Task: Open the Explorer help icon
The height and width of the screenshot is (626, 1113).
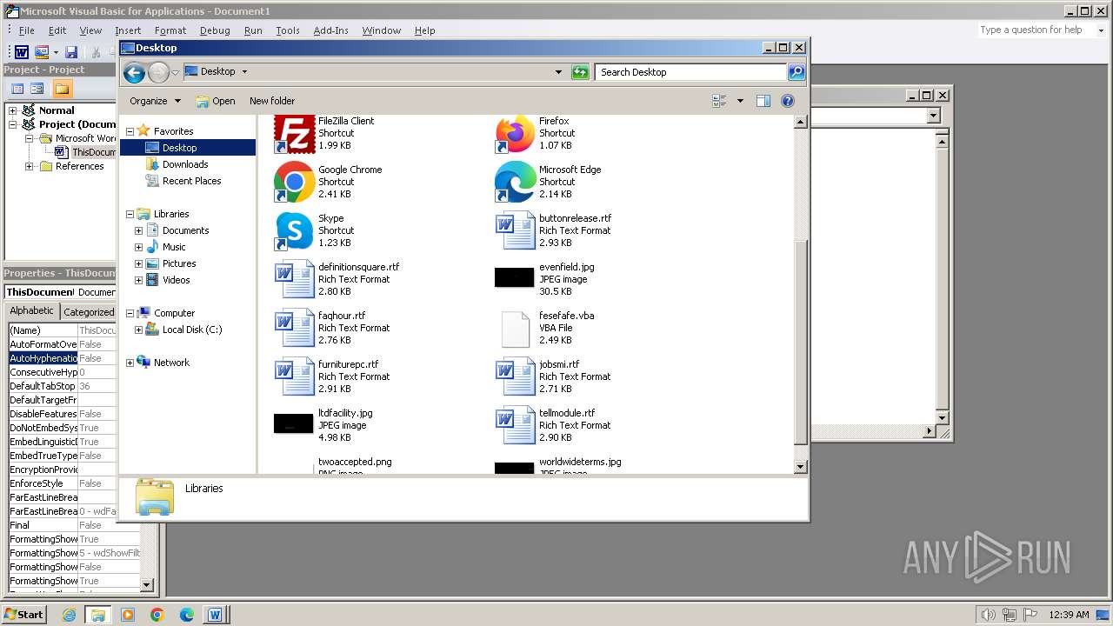Action: 788,101
